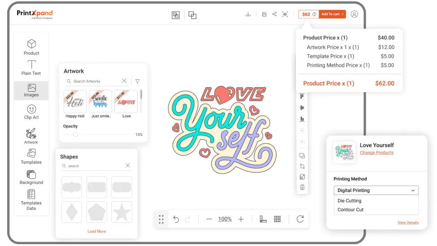Select the Plain Text tool
Image resolution: width=437 pixels, height=246 pixels.
[31, 68]
